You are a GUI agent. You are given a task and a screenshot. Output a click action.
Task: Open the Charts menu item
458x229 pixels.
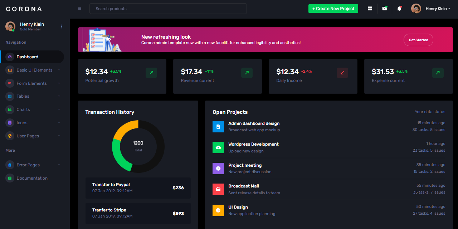point(32,109)
